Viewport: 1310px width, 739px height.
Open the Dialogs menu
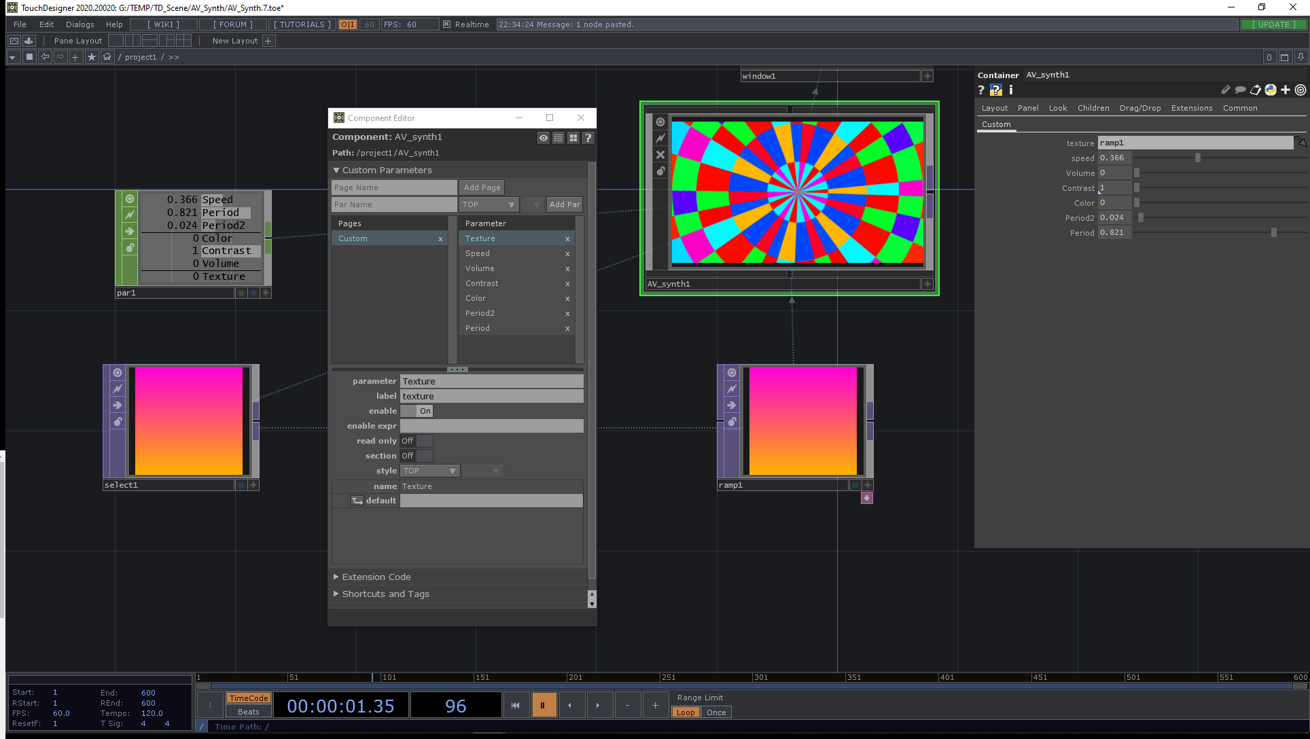tap(79, 24)
